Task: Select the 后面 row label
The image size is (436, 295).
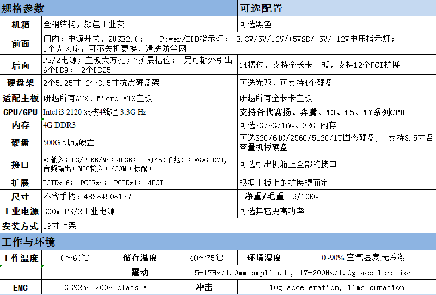Action: 21,65
